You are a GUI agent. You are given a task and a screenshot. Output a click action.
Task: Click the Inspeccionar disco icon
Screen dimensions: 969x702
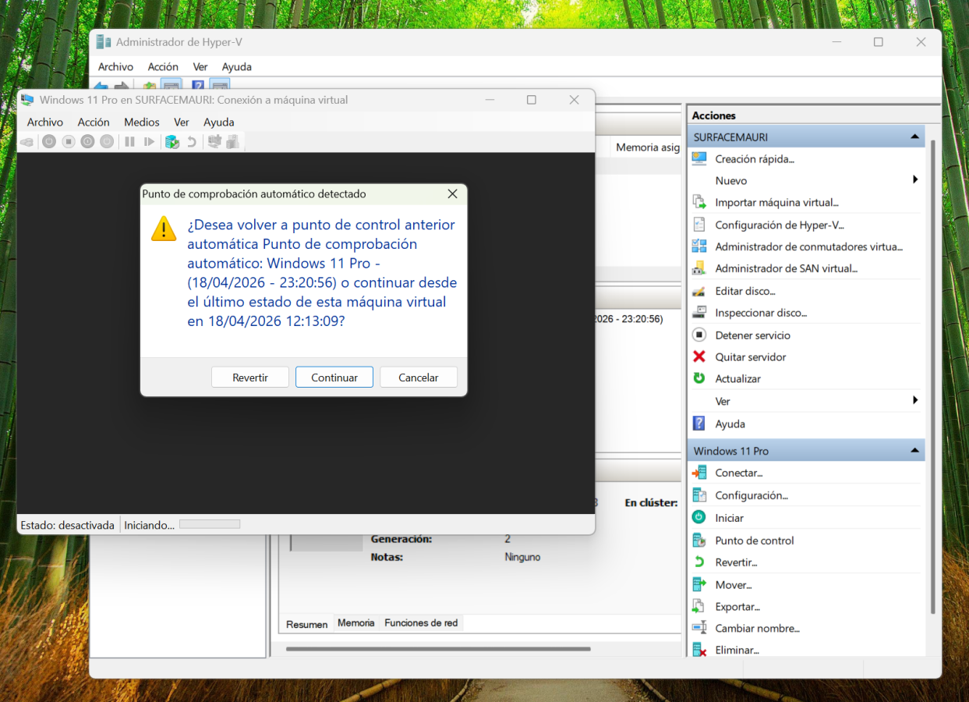pyautogui.click(x=699, y=313)
